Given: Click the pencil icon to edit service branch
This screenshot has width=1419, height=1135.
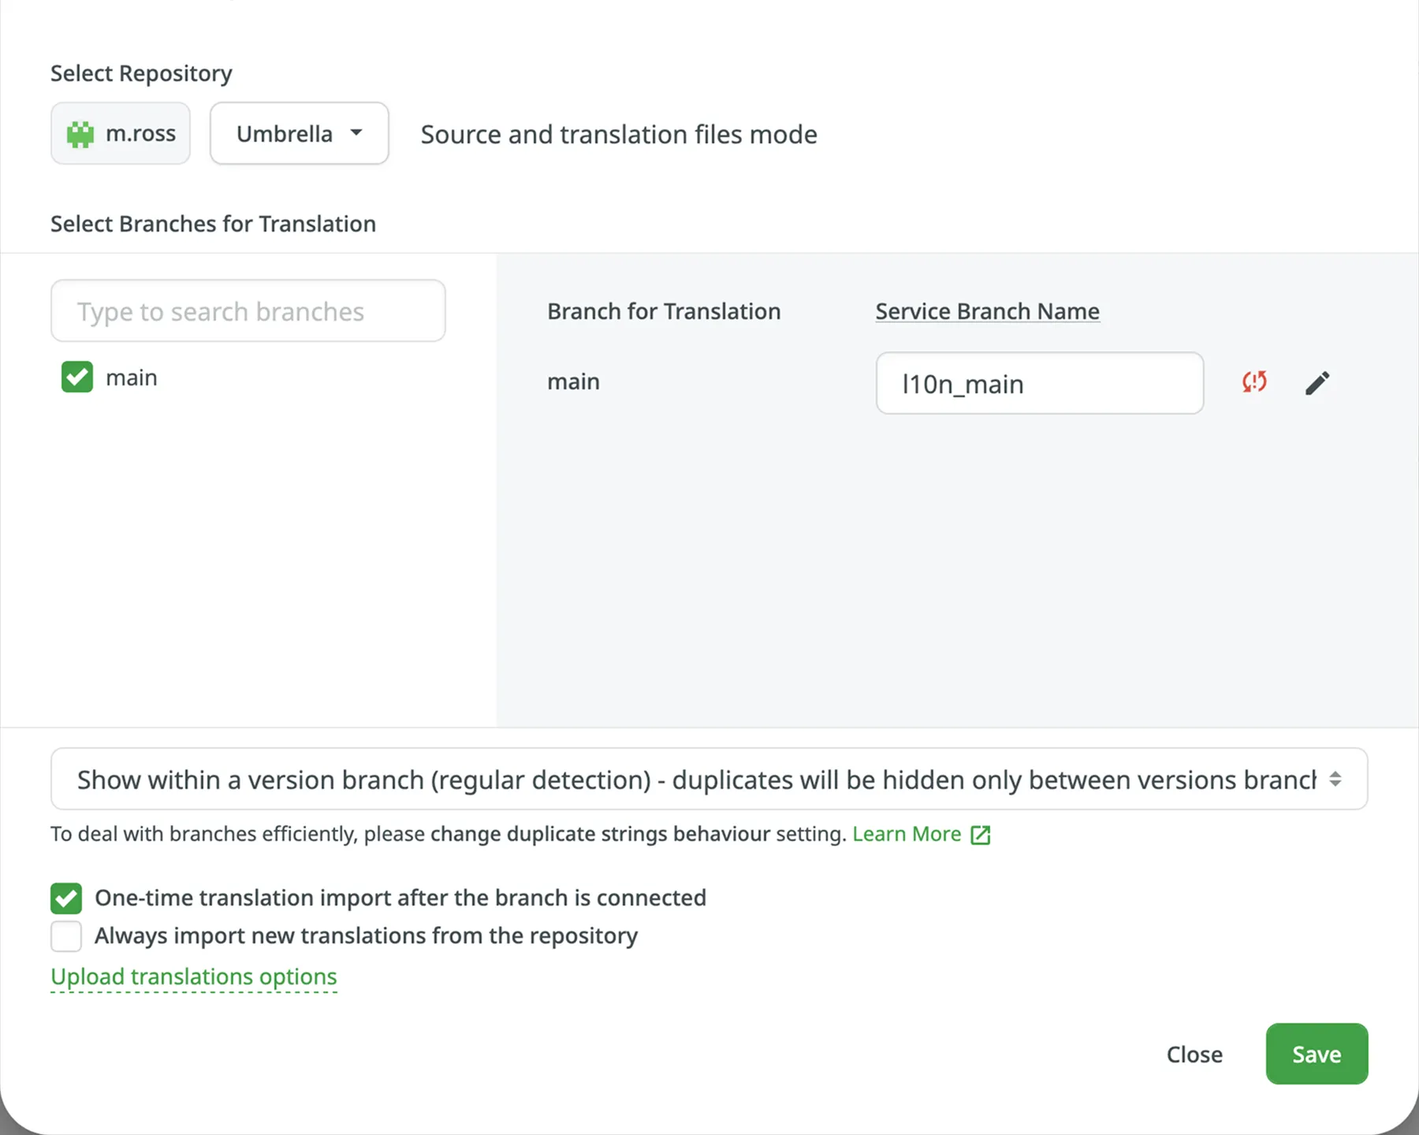Looking at the screenshot, I should click(x=1317, y=382).
